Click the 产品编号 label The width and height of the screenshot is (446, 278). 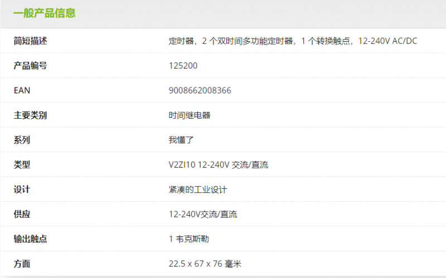tap(30, 66)
